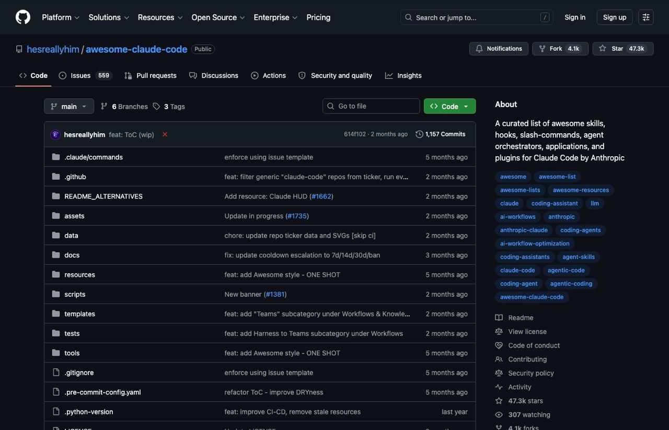Image resolution: width=669 pixels, height=430 pixels.
Task: Click the people icon beside Contributing
Action: 499,359
